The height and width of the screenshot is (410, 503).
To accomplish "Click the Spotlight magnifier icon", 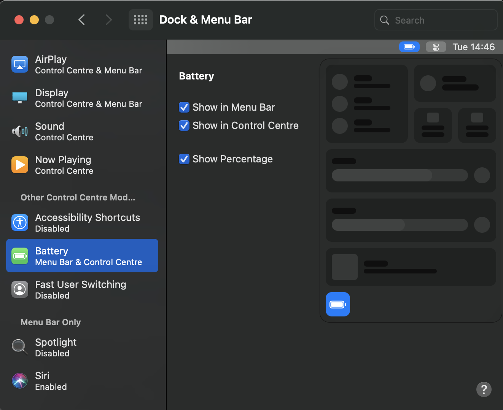I will (20, 347).
